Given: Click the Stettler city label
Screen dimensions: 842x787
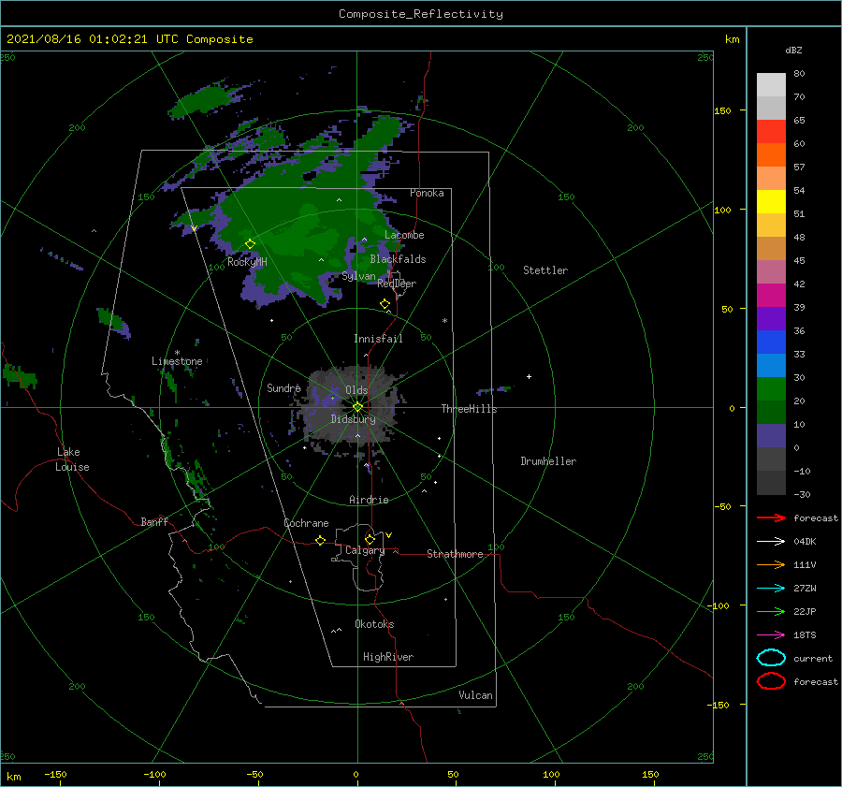Looking at the screenshot, I should 545,270.
